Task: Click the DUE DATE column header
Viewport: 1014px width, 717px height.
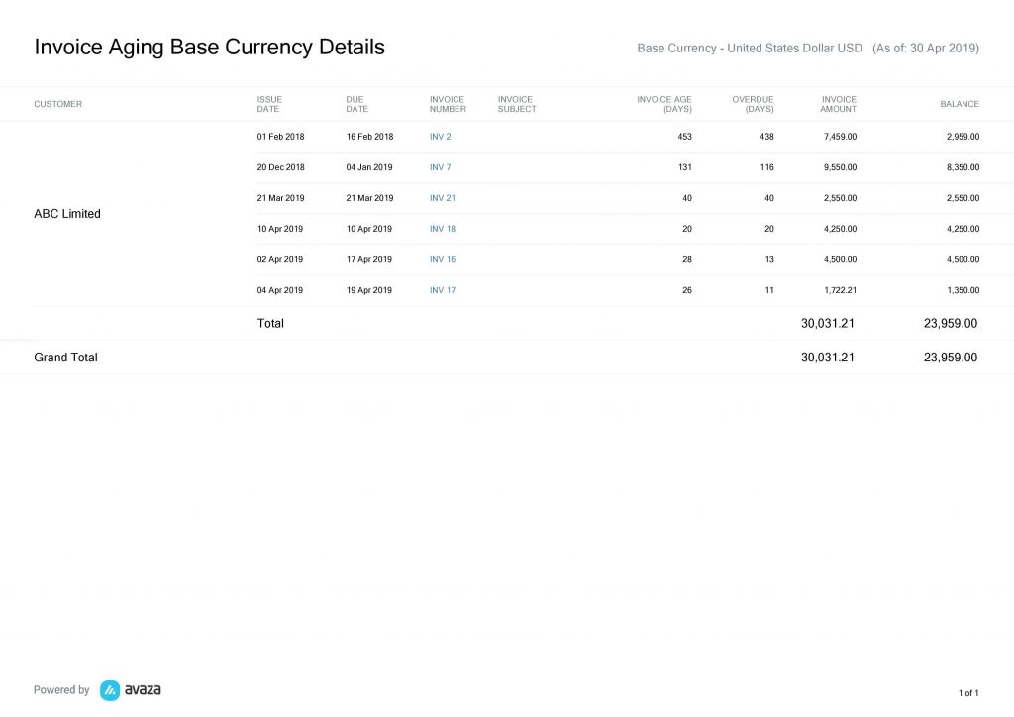Action: (x=356, y=104)
